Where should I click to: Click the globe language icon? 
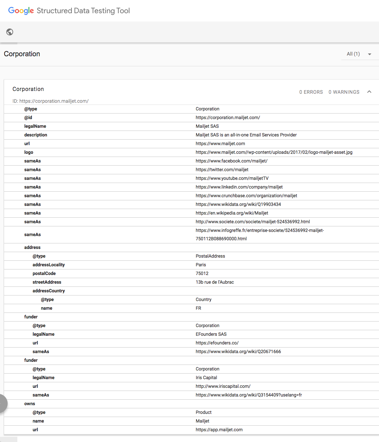(x=10, y=32)
